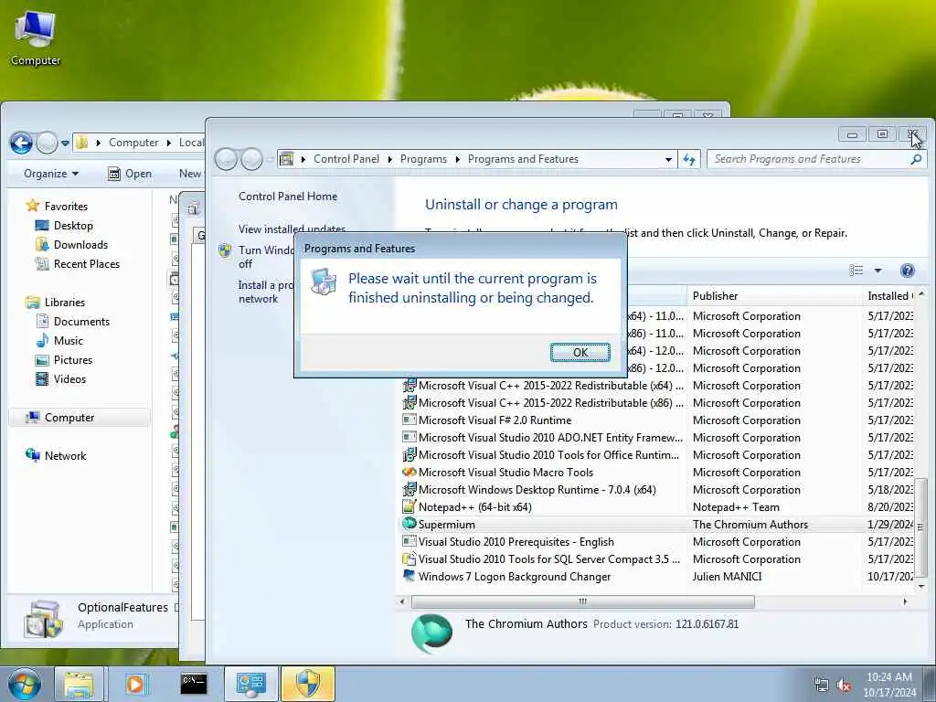Click the Windows 7 Logon Background Changer icon
Image resolution: width=936 pixels, height=702 pixels.
pyautogui.click(x=409, y=576)
